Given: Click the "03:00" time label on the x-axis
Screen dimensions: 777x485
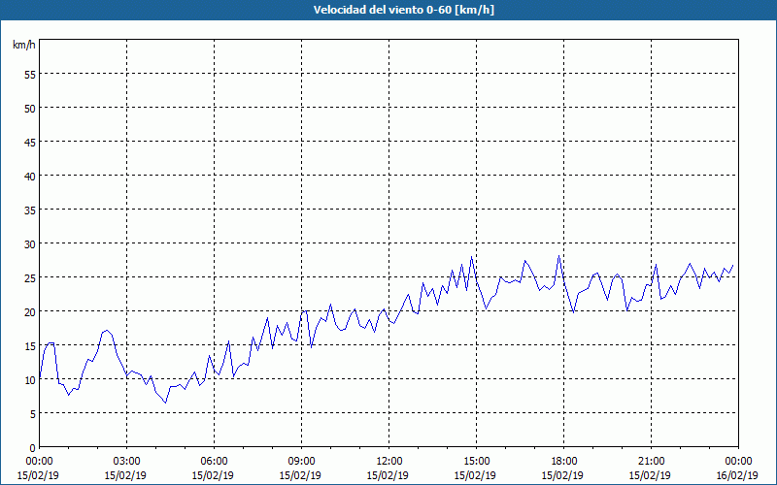Looking at the screenshot, I should coord(127,462).
